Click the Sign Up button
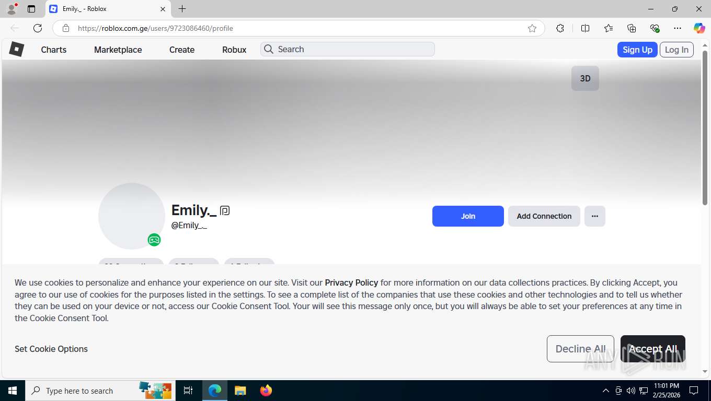This screenshot has height=401, width=711. point(637,50)
